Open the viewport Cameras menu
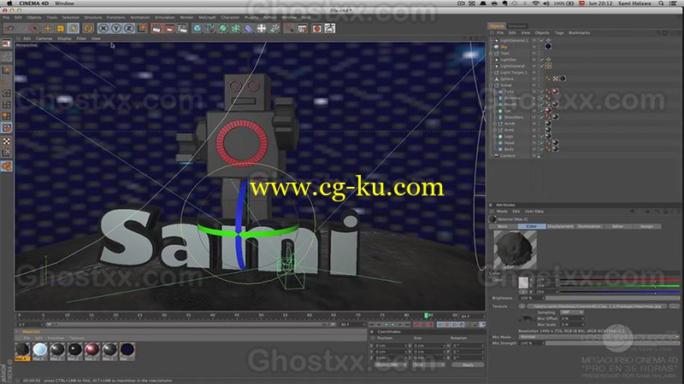 [44, 38]
